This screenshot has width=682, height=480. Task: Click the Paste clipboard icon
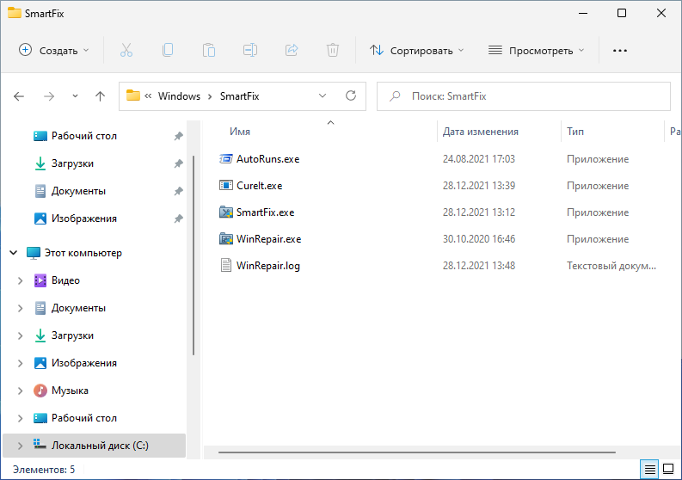coord(209,51)
